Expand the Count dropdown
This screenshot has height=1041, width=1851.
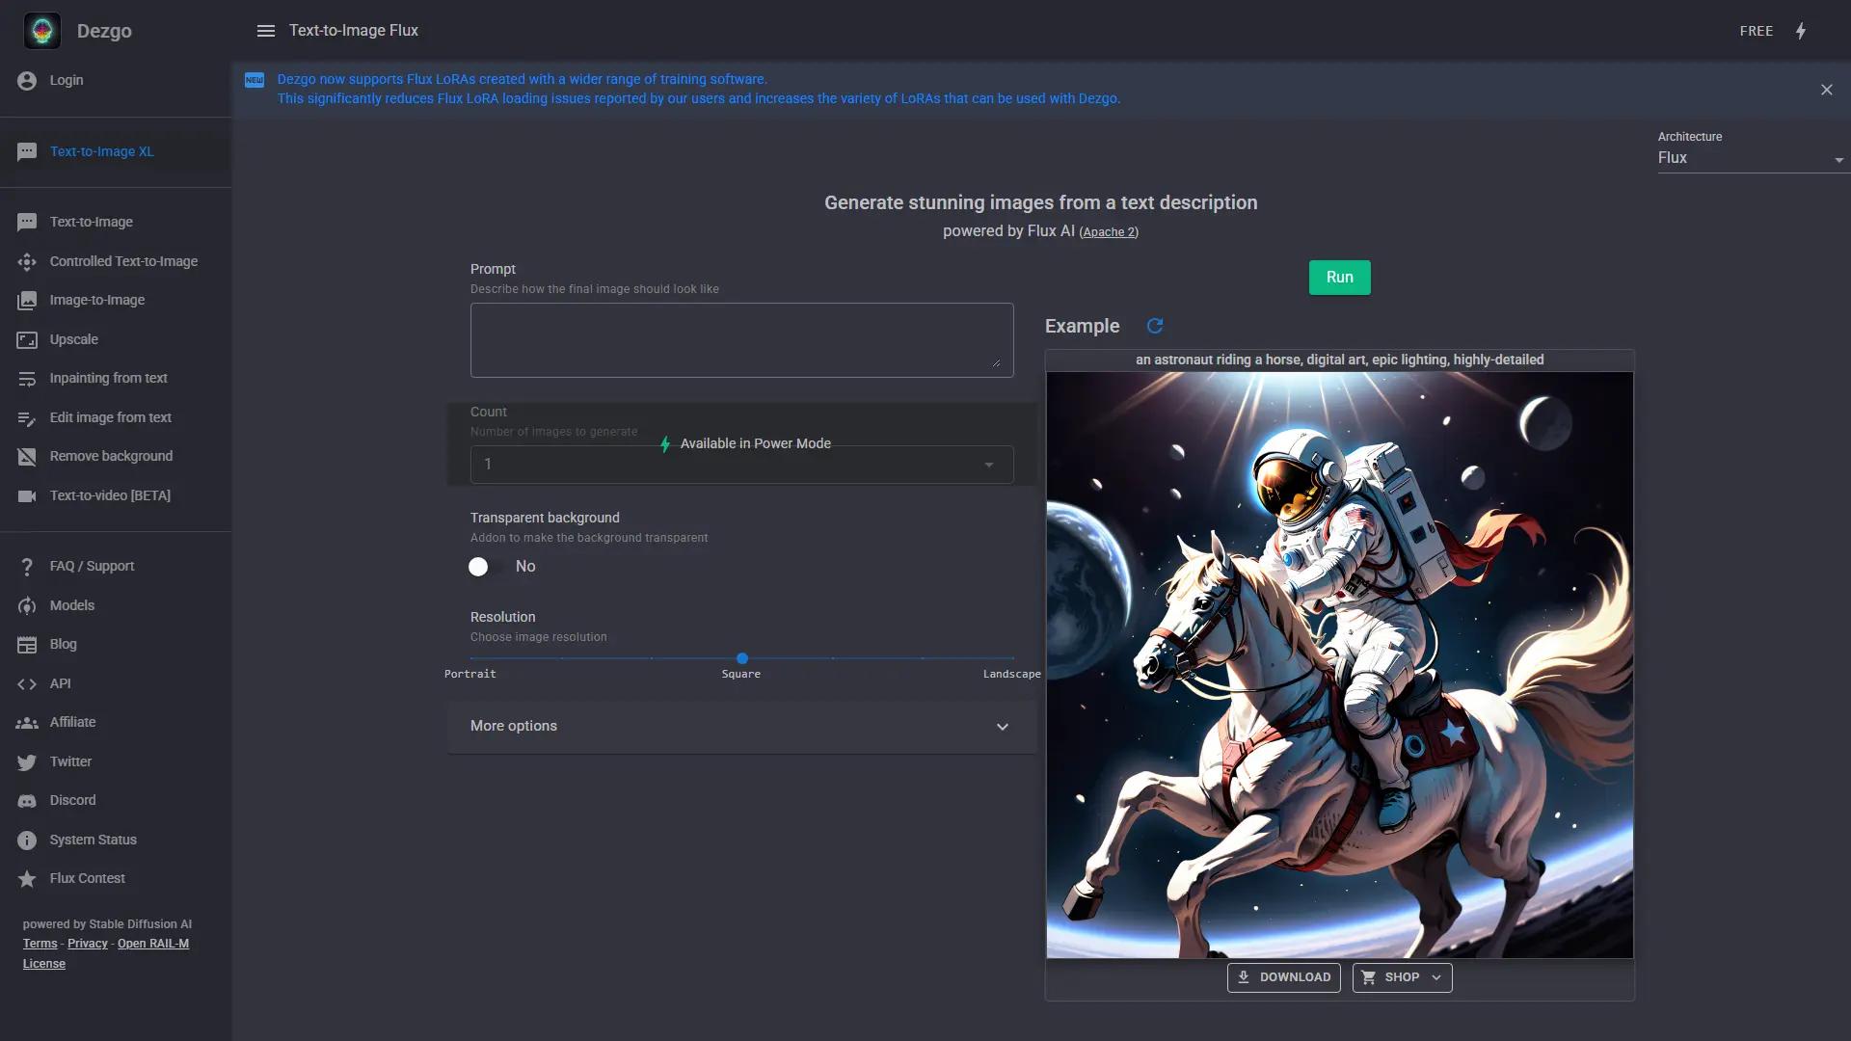988,465
